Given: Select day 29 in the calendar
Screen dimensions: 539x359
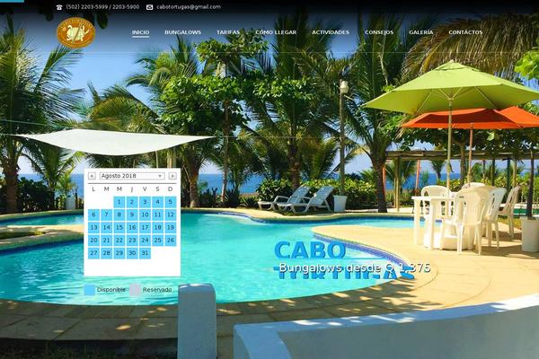Looking at the screenshot, I should pyautogui.click(x=119, y=253).
